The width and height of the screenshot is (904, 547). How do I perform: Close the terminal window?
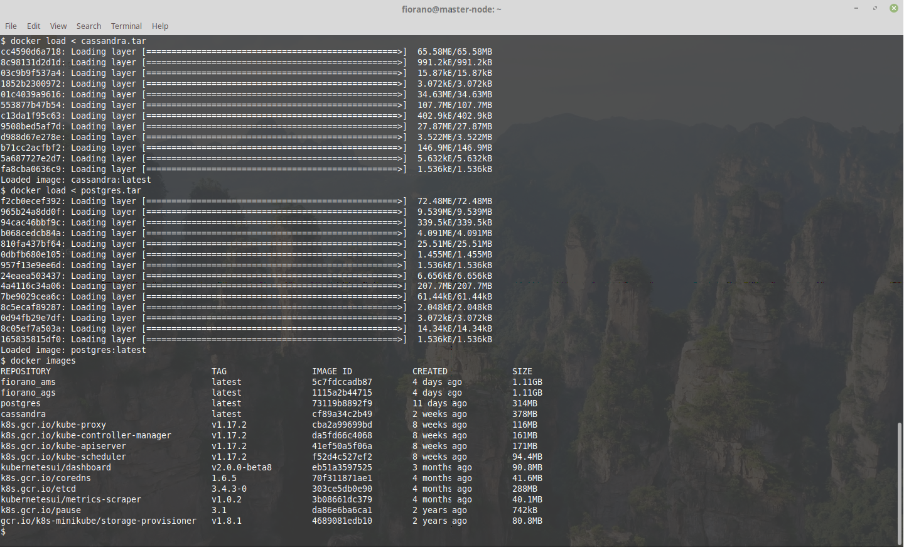click(x=894, y=8)
